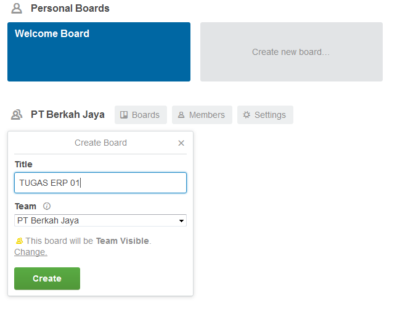Click the Change visibility link
The width and height of the screenshot is (400, 313).
click(30, 252)
